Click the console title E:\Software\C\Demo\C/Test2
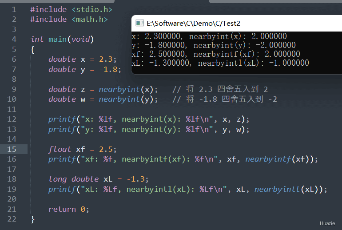Viewport: 342px width, 230px height. point(193,24)
